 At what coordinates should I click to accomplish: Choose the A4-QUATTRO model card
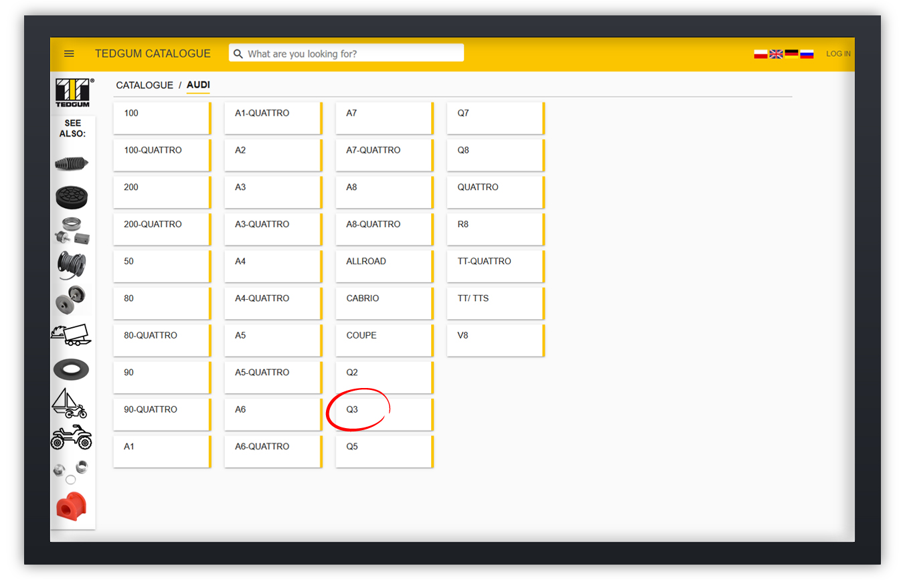[273, 304]
